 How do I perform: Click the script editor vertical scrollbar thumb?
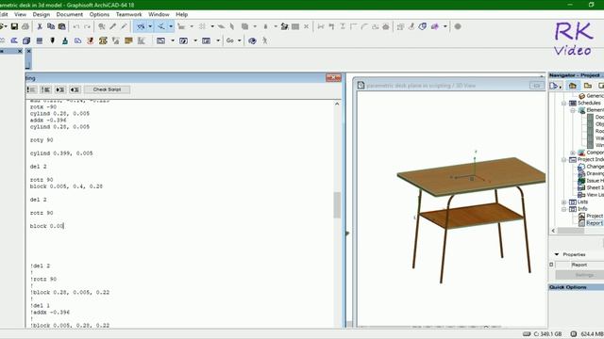point(337,204)
